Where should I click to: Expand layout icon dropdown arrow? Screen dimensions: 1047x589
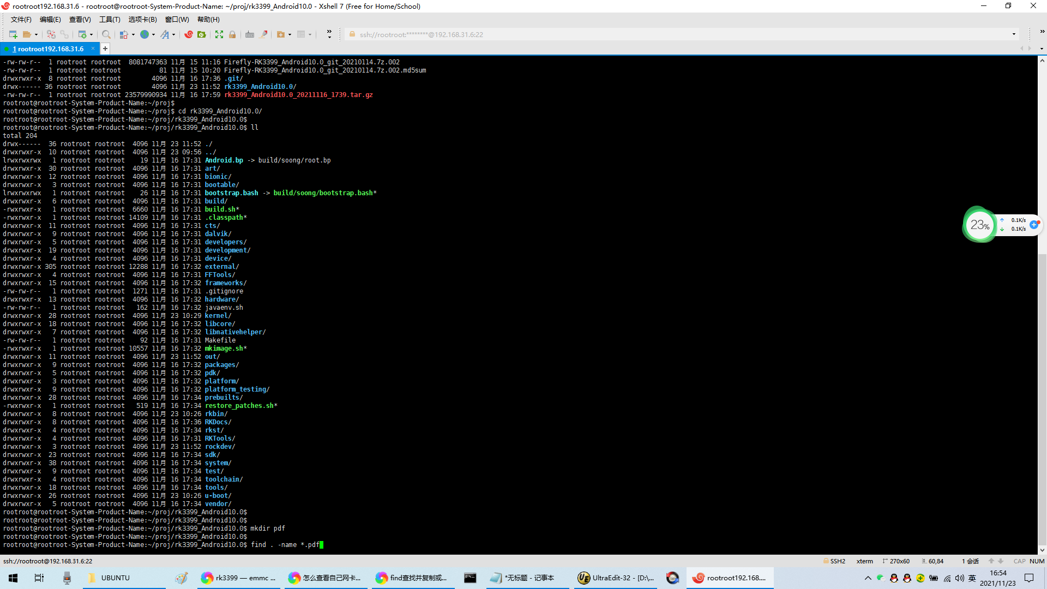coord(133,34)
